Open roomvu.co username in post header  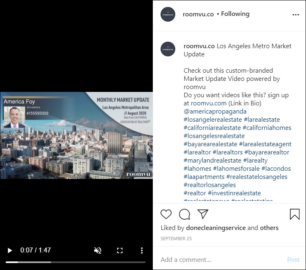coord(198,14)
